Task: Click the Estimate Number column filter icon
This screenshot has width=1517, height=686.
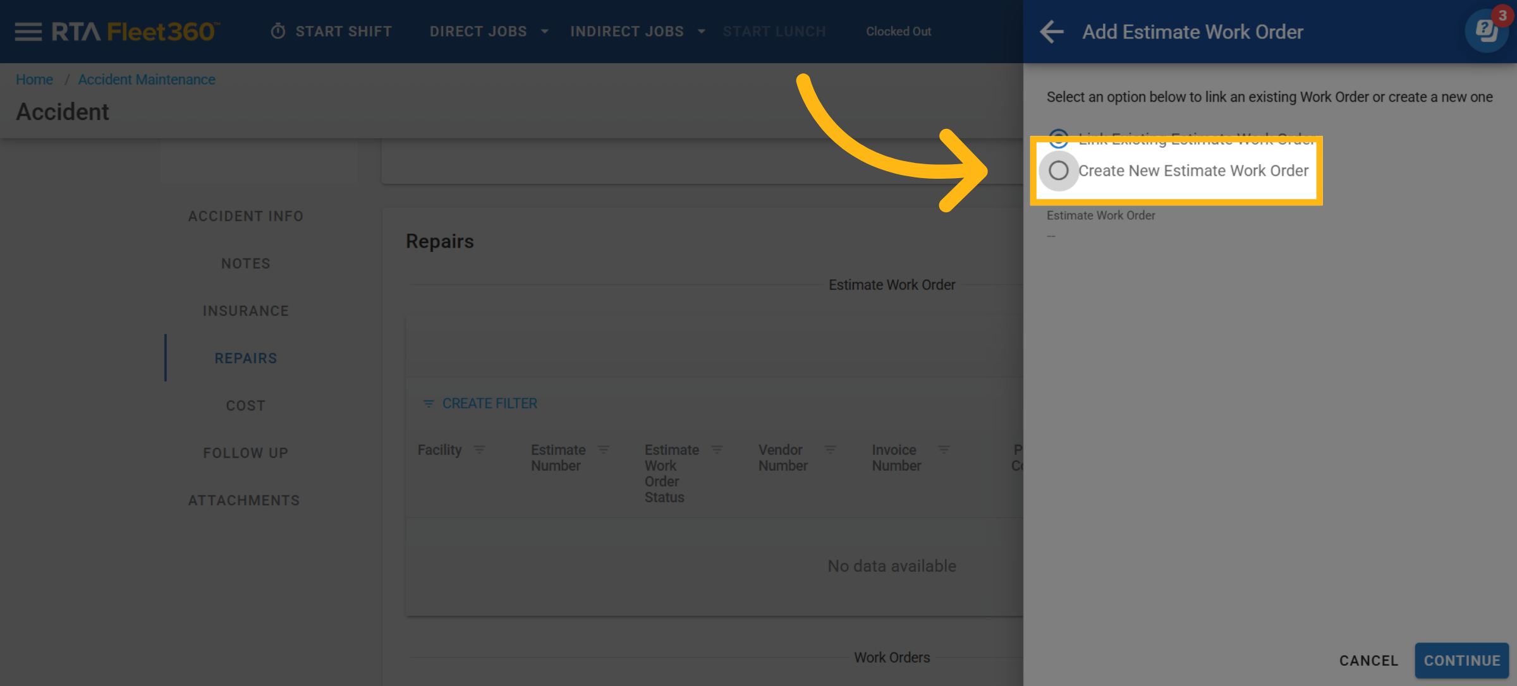Action: pos(604,450)
